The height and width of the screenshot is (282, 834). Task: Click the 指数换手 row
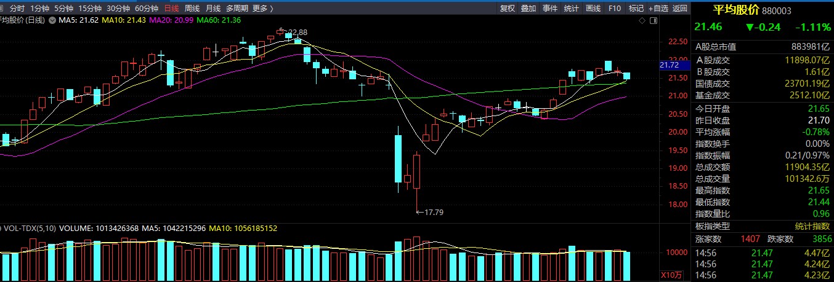(x=763, y=143)
